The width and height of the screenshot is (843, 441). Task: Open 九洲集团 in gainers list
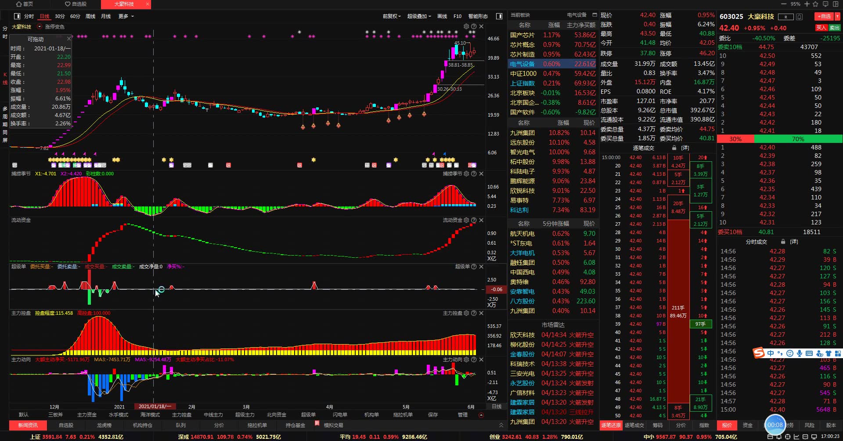552,133
